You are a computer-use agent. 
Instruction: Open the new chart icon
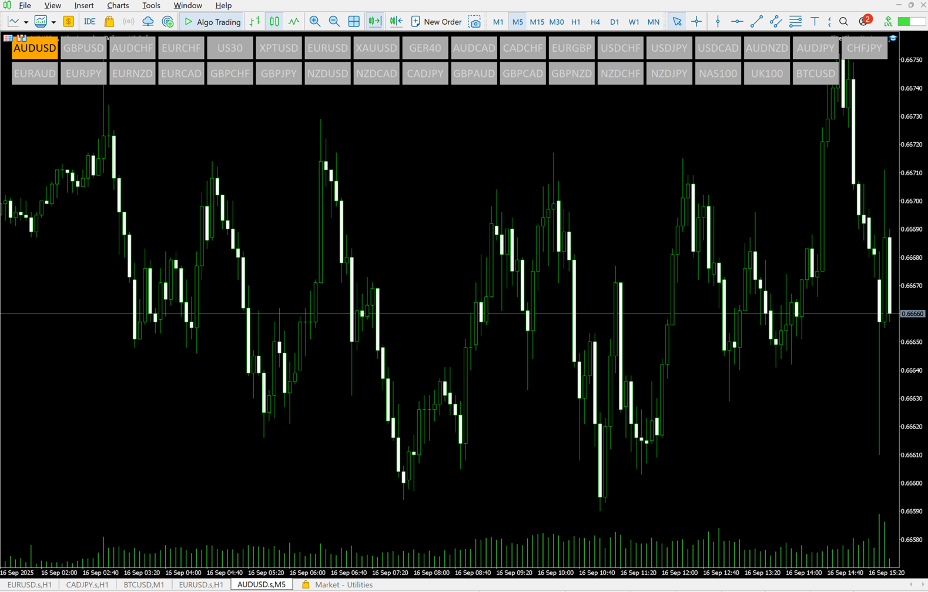[x=13, y=22]
